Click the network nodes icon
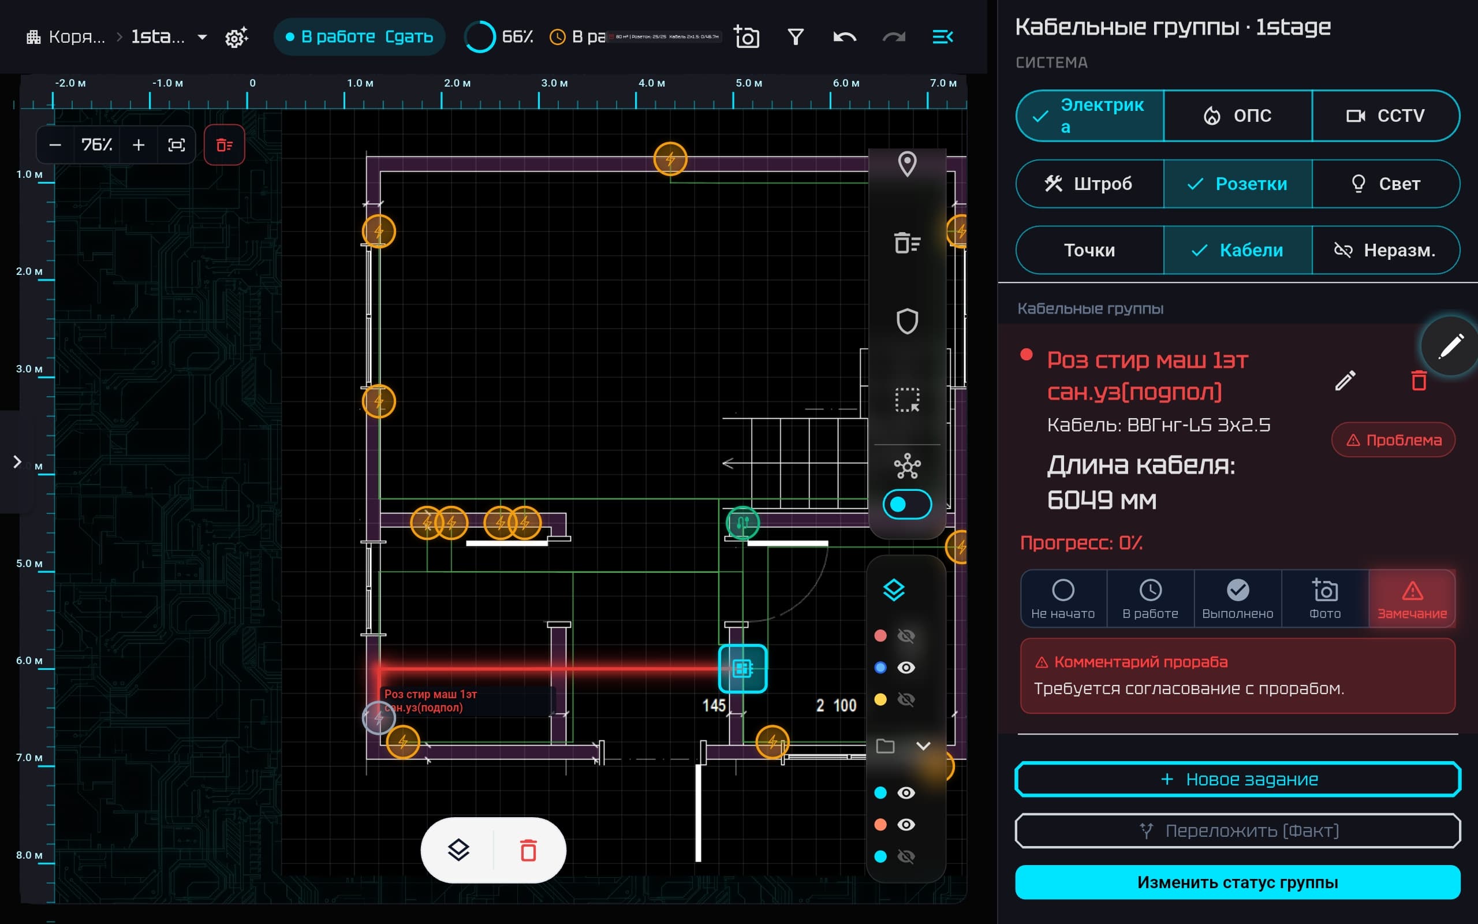Viewport: 1478px width, 924px height. tap(907, 465)
